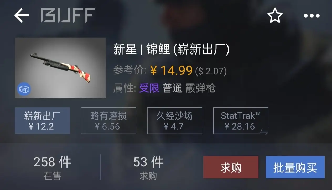Viewport: 332px width, 190px height.
Task: Tap the reference price ¥14.99
Action: click(172, 70)
